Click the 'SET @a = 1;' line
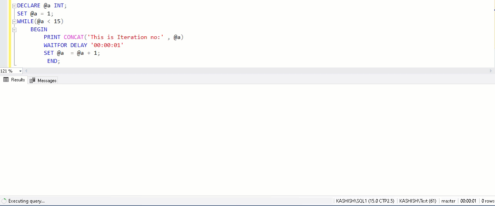 35,14
